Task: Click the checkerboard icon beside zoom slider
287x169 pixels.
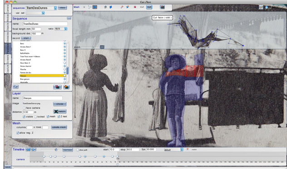Action: pyautogui.click(x=102, y=47)
